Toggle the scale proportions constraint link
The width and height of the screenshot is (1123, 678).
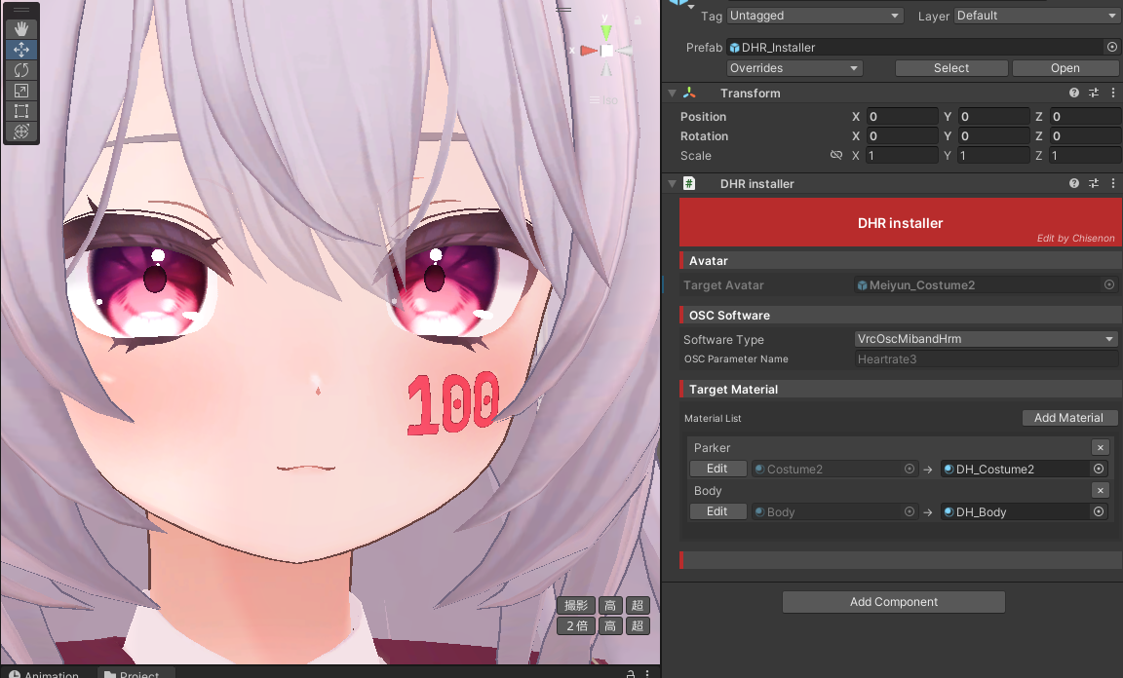(835, 156)
